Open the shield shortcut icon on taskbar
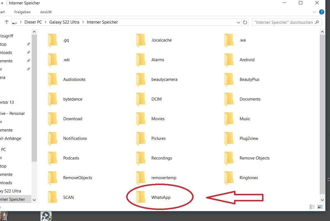The image size is (330, 221). tap(46, 216)
